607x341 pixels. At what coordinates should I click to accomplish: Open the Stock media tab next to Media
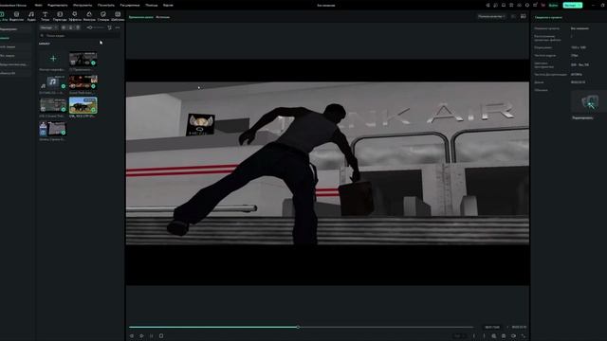coord(16,16)
